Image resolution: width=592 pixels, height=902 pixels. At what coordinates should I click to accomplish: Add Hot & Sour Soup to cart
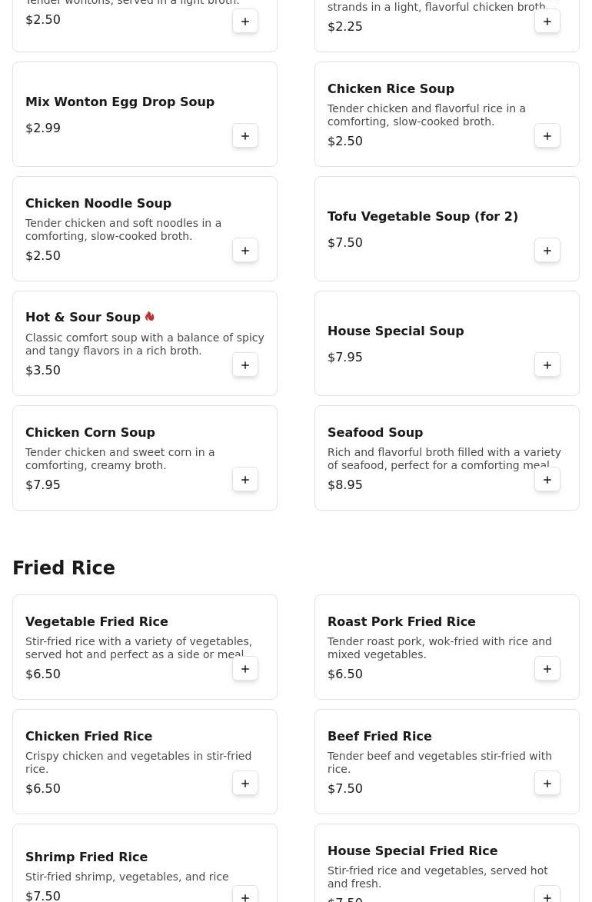(245, 364)
